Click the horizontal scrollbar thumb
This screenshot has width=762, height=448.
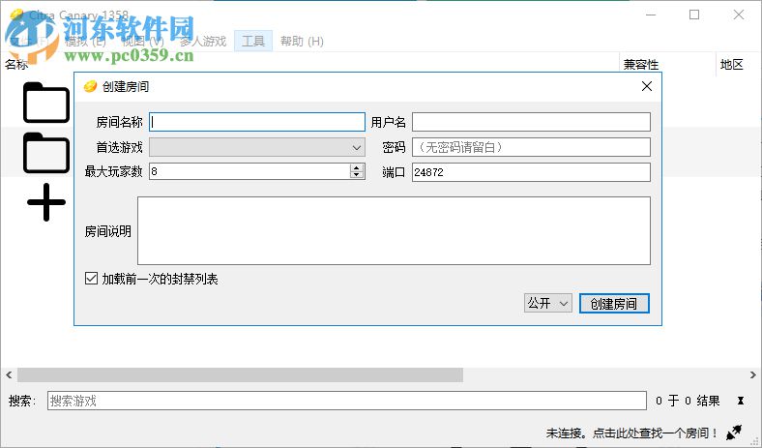click(240, 374)
